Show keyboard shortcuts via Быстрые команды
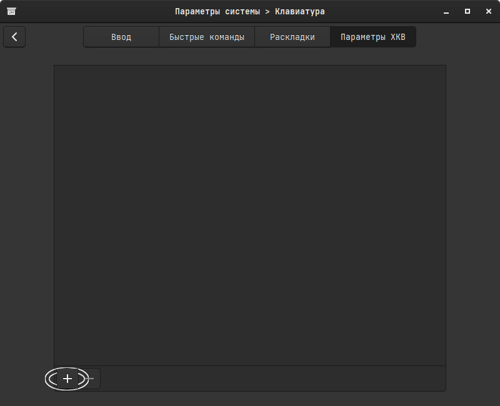This screenshot has width=500, height=406. point(206,37)
